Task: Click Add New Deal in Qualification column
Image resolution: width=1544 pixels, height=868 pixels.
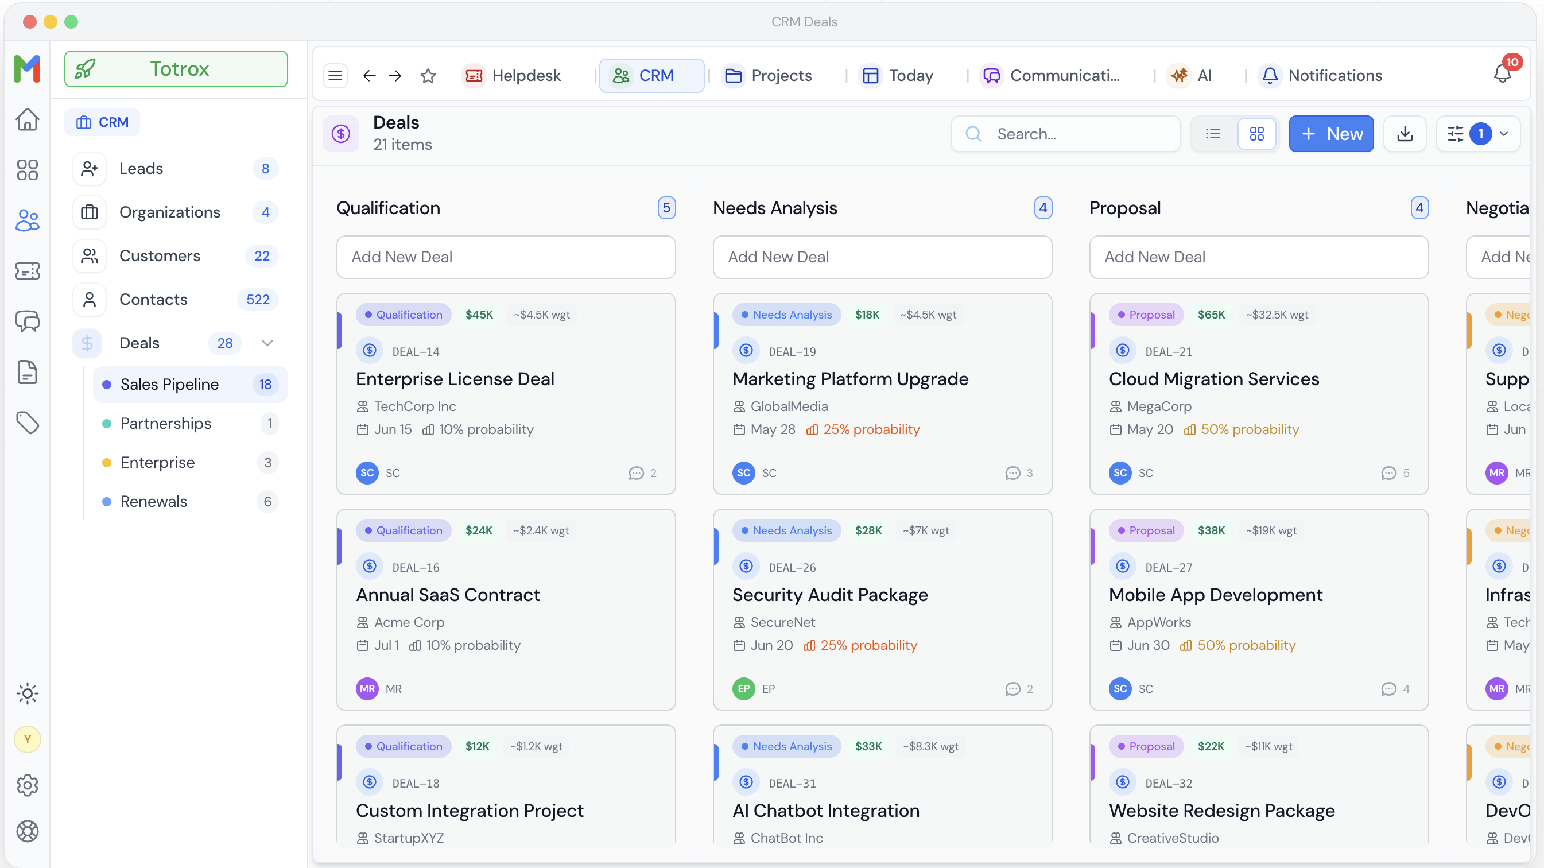Action: (x=506, y=257)
